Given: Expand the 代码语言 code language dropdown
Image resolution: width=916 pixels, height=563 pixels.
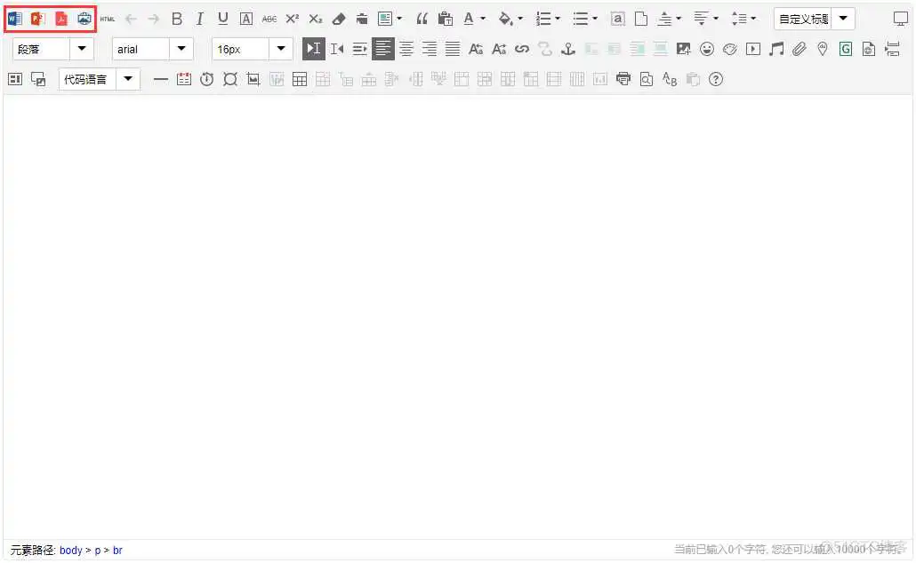Looking at the screenshot, I should (x=127, y=79).
